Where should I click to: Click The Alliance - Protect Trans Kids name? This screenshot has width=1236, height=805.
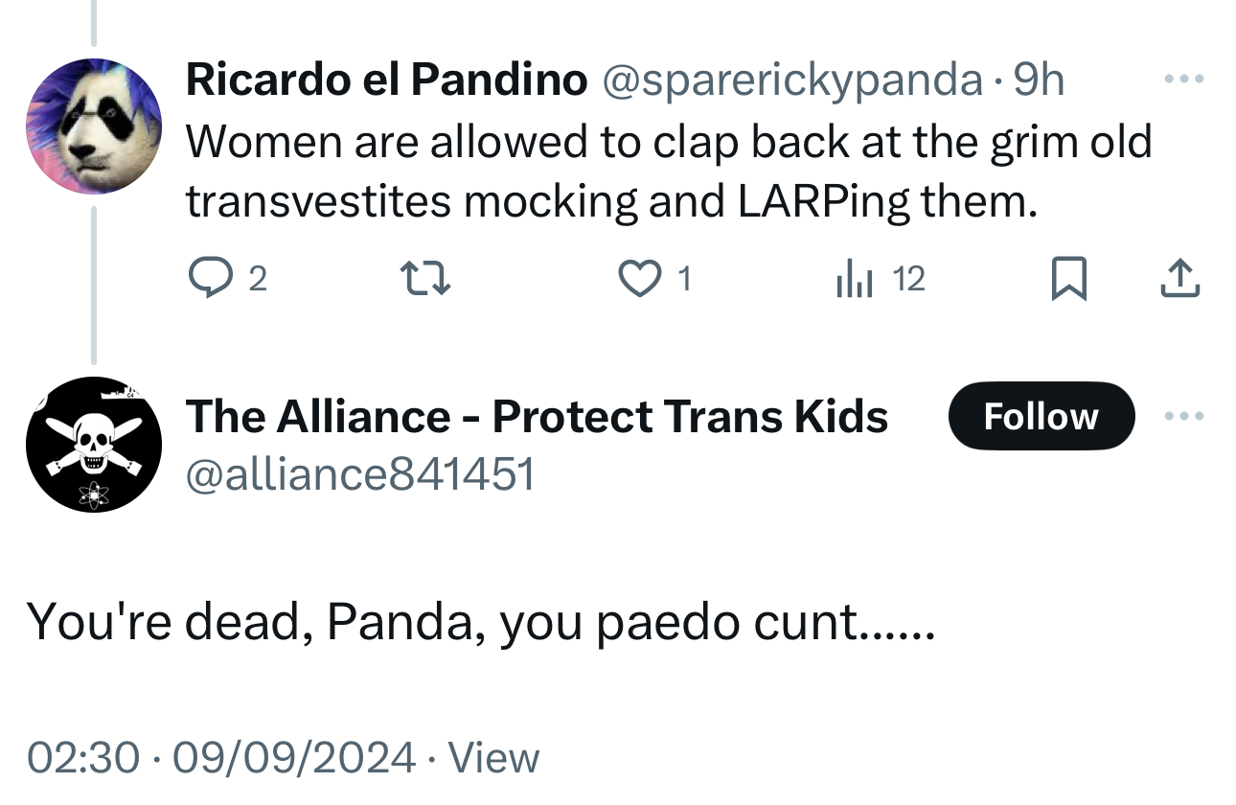click(x=537, y=417)
